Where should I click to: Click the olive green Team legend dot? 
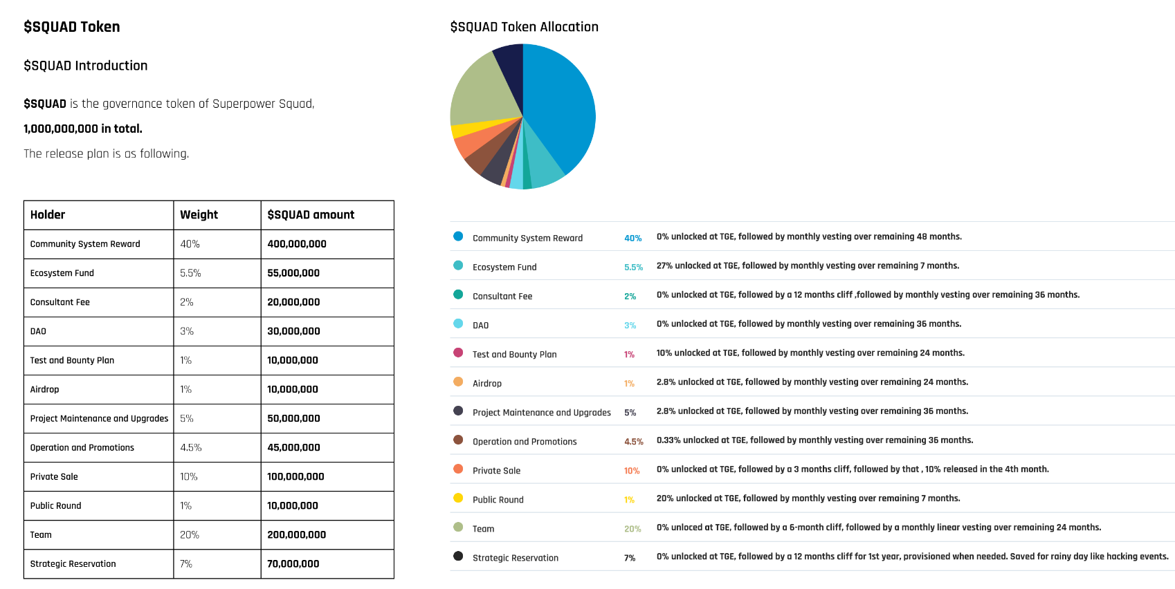(x=458, y=527)
